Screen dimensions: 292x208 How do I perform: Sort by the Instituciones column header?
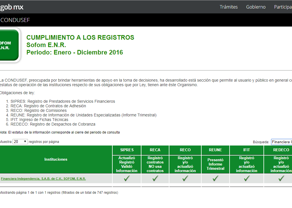56,159
